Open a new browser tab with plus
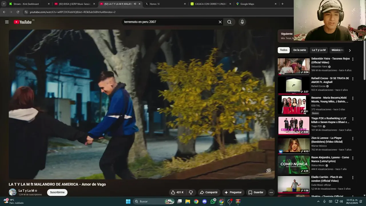The image size is (366, 206). pos(283,4)
